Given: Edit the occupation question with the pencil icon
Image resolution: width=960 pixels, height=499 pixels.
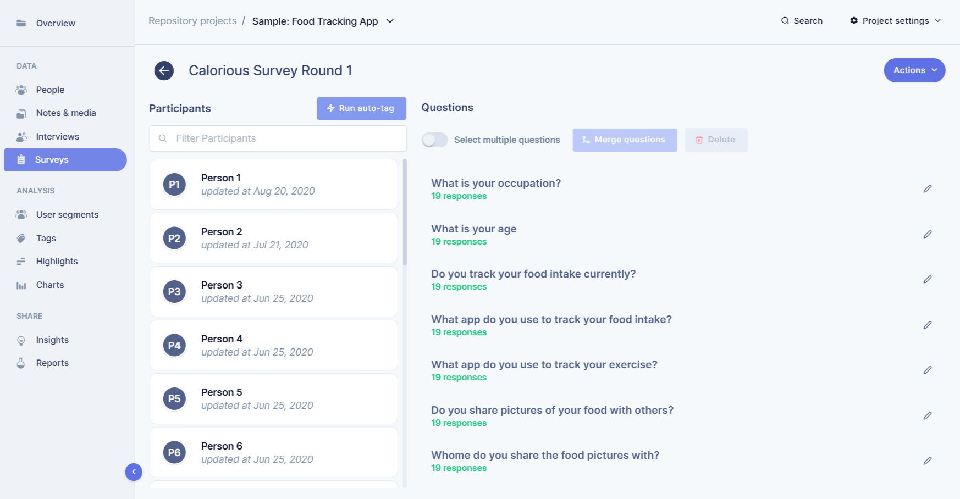Looking at the screenshot, I should pos(928,188).
